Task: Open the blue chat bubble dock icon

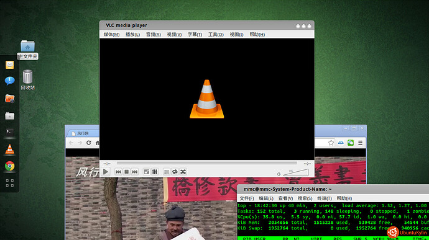Action: [9, 81]
